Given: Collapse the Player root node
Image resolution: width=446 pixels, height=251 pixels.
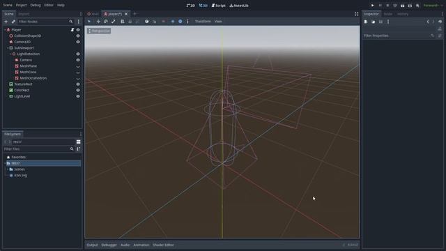Looking at the screenshot, I should 5,29.
